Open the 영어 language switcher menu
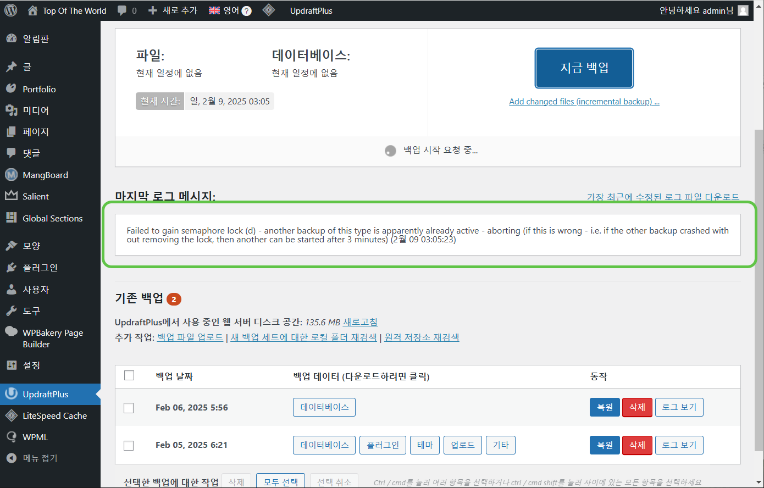 tap(230, 10)
